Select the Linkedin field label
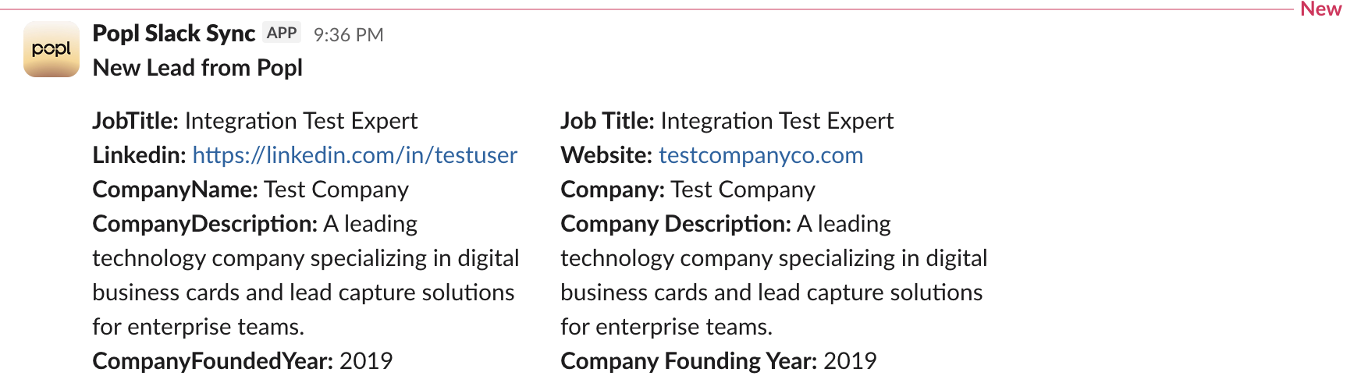The height and width of the screenshot is (390, 1361). pyautogui.click(x=139, y=155)
